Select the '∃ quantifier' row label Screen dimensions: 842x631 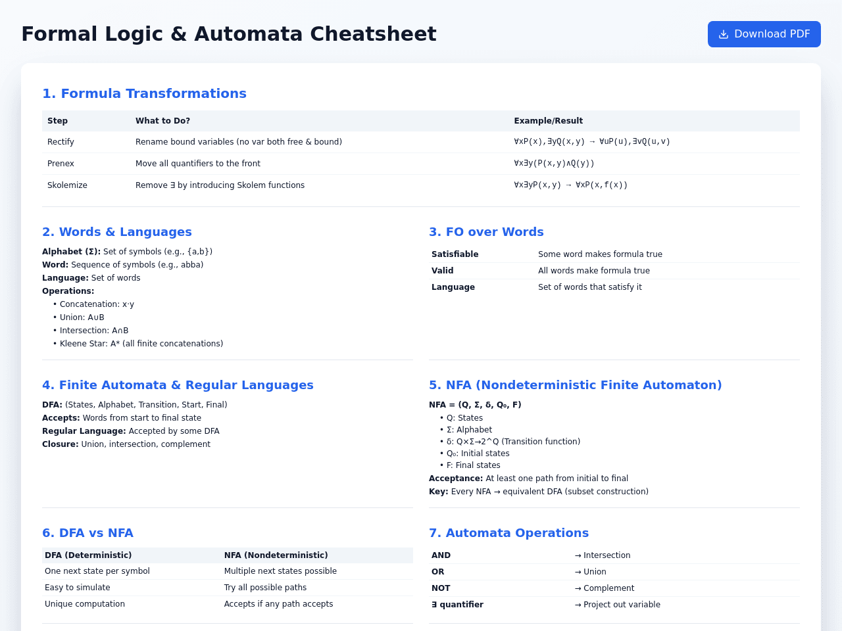[457, 605]
